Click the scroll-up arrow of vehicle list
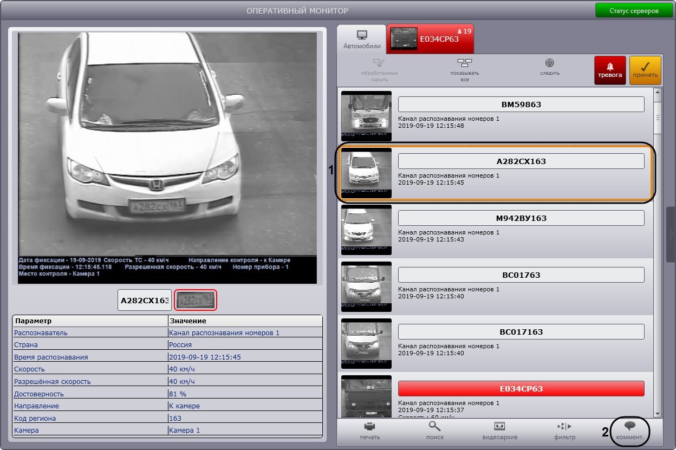 (658, 92)
